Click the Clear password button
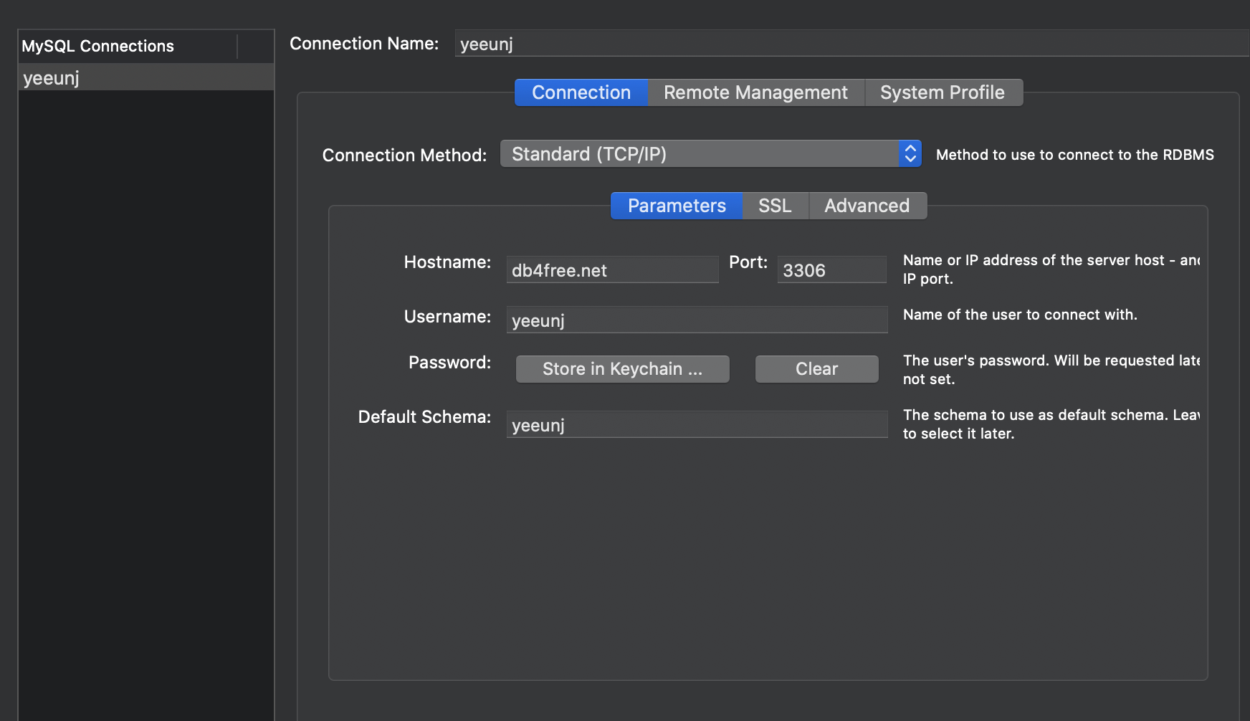This screenshot has height=721, width=1250. (x=817, y=369)
